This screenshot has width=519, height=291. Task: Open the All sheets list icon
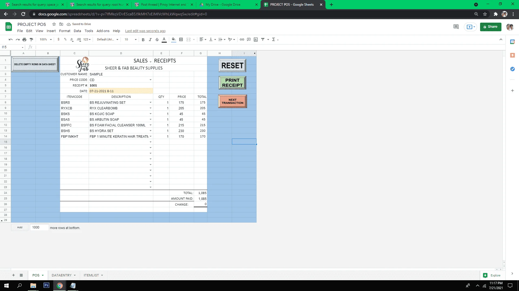pos(21,275)
